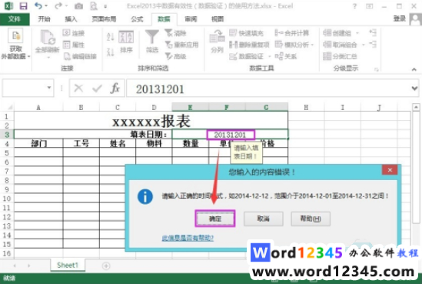Add a new sheet with the plus button

point(106,266)
